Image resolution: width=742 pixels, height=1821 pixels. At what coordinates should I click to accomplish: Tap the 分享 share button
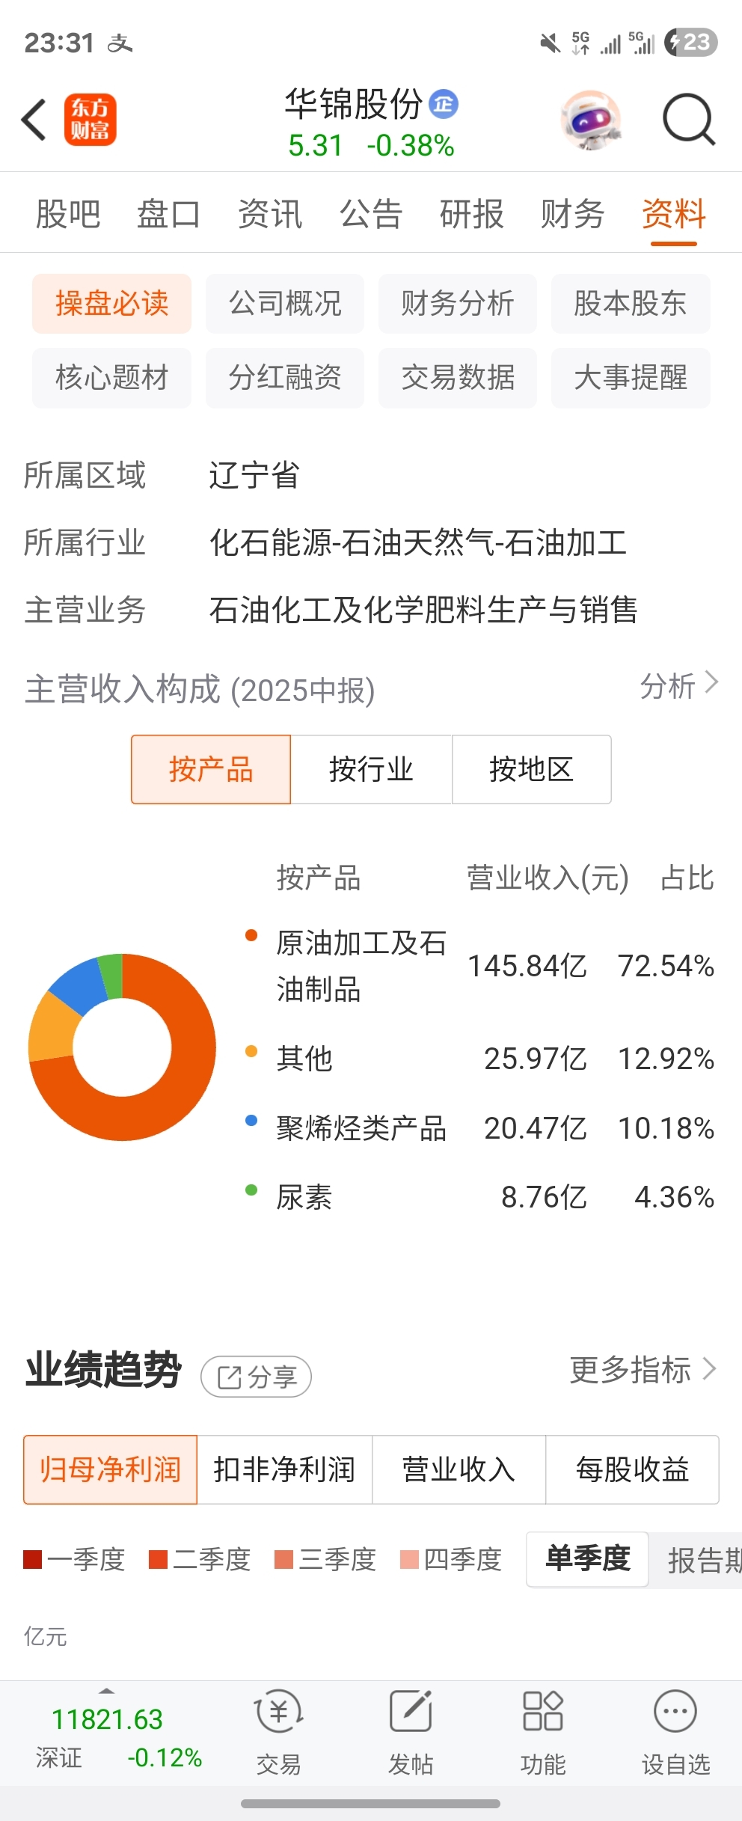pos(256,1377)
